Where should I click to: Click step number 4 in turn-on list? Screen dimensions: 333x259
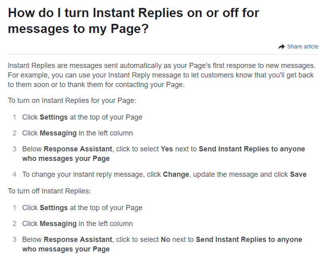point(14,174)
